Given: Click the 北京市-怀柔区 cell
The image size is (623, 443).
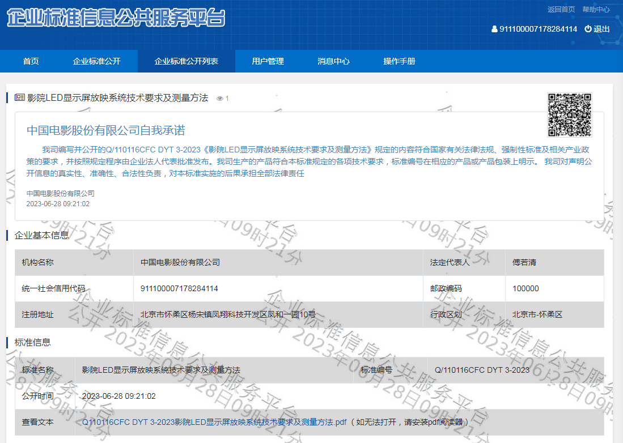Looking at the screenshot, I should [554, 315].
